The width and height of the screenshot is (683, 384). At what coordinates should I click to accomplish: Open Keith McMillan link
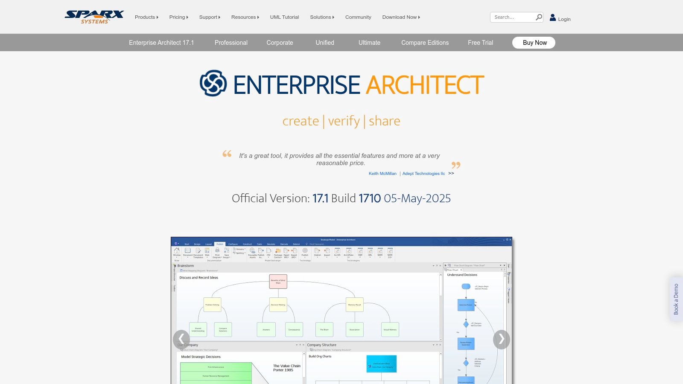[x=382, y=174]
